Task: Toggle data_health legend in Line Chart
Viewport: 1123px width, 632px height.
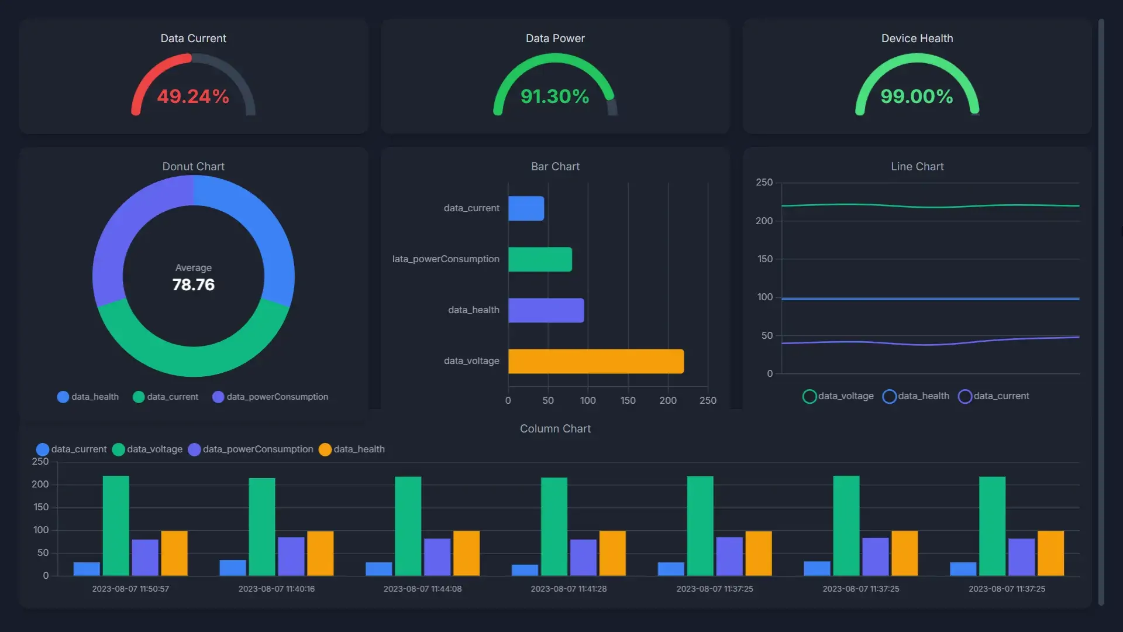Action: (915, 396)
